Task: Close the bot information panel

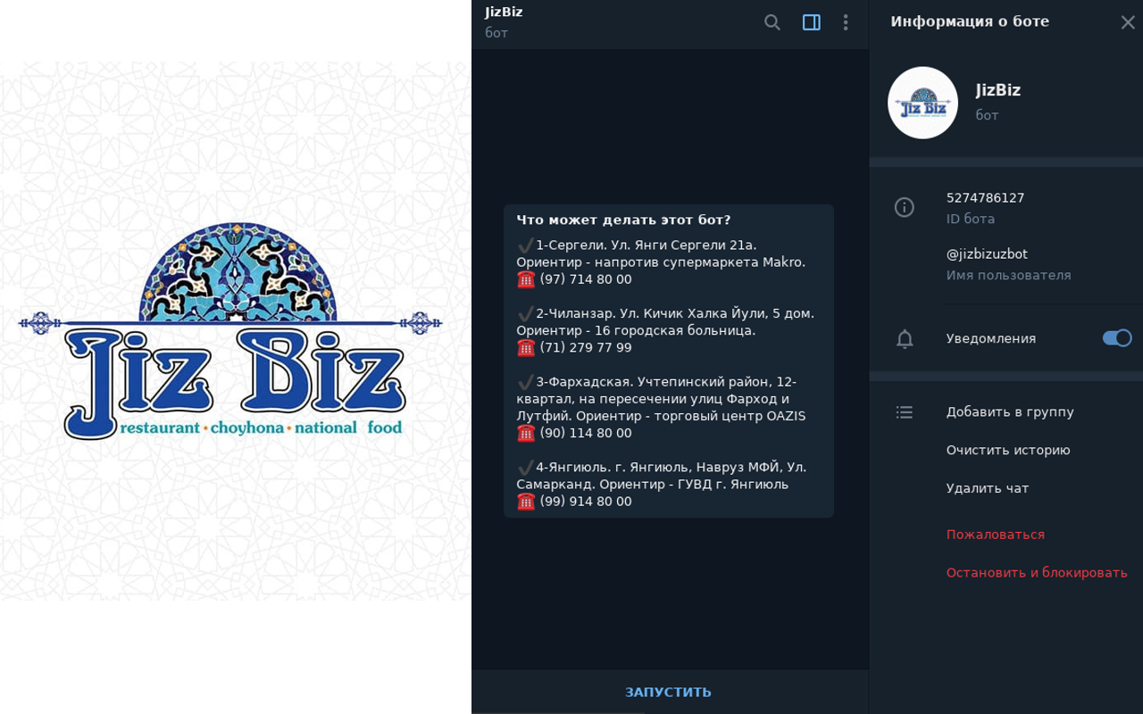Action: pos(1128,22)
